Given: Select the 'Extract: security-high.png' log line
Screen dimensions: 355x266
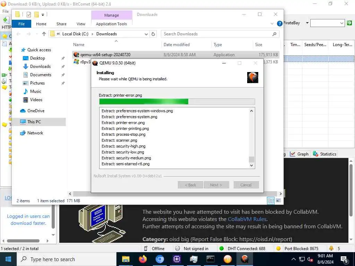Looking at the screenshot, I should [x=124, y=147].
